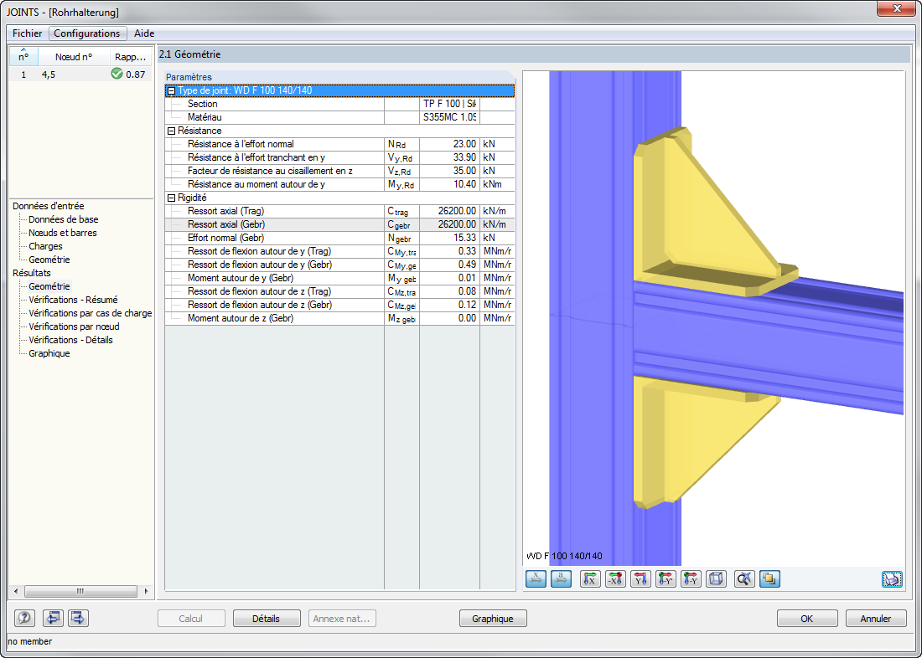Image resolution: width=922 pixels, height=658 pixels.
Task: Open 'Vérifications par cas de charge'
Action: [90, 313]
